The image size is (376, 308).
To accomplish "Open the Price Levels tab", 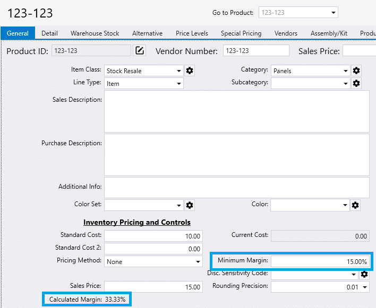I will pos(192,33).
